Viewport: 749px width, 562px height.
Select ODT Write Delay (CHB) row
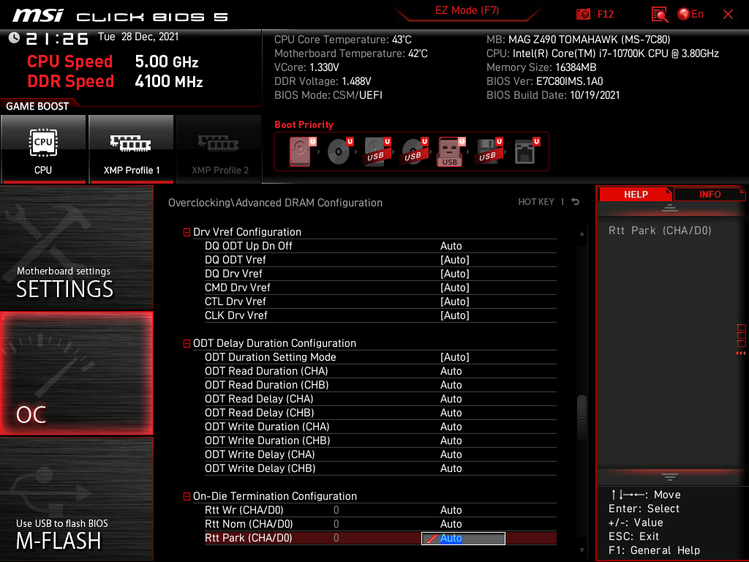[x=380, y=468]
